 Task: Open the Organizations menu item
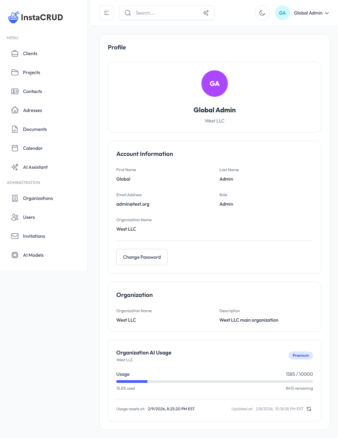pyautogui.click(x=38, y=198)
